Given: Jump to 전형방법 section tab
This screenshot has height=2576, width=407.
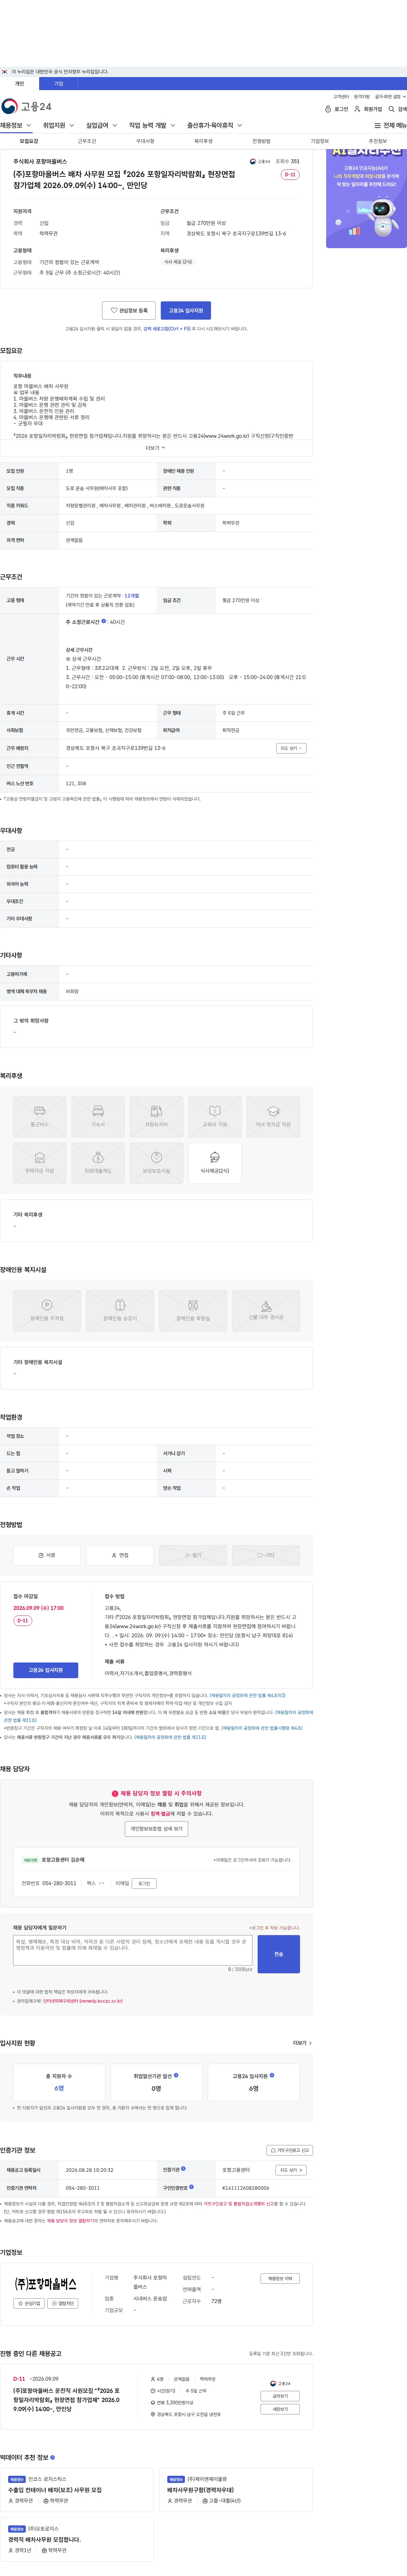Looking at the screenshot, I should (261, 141).
